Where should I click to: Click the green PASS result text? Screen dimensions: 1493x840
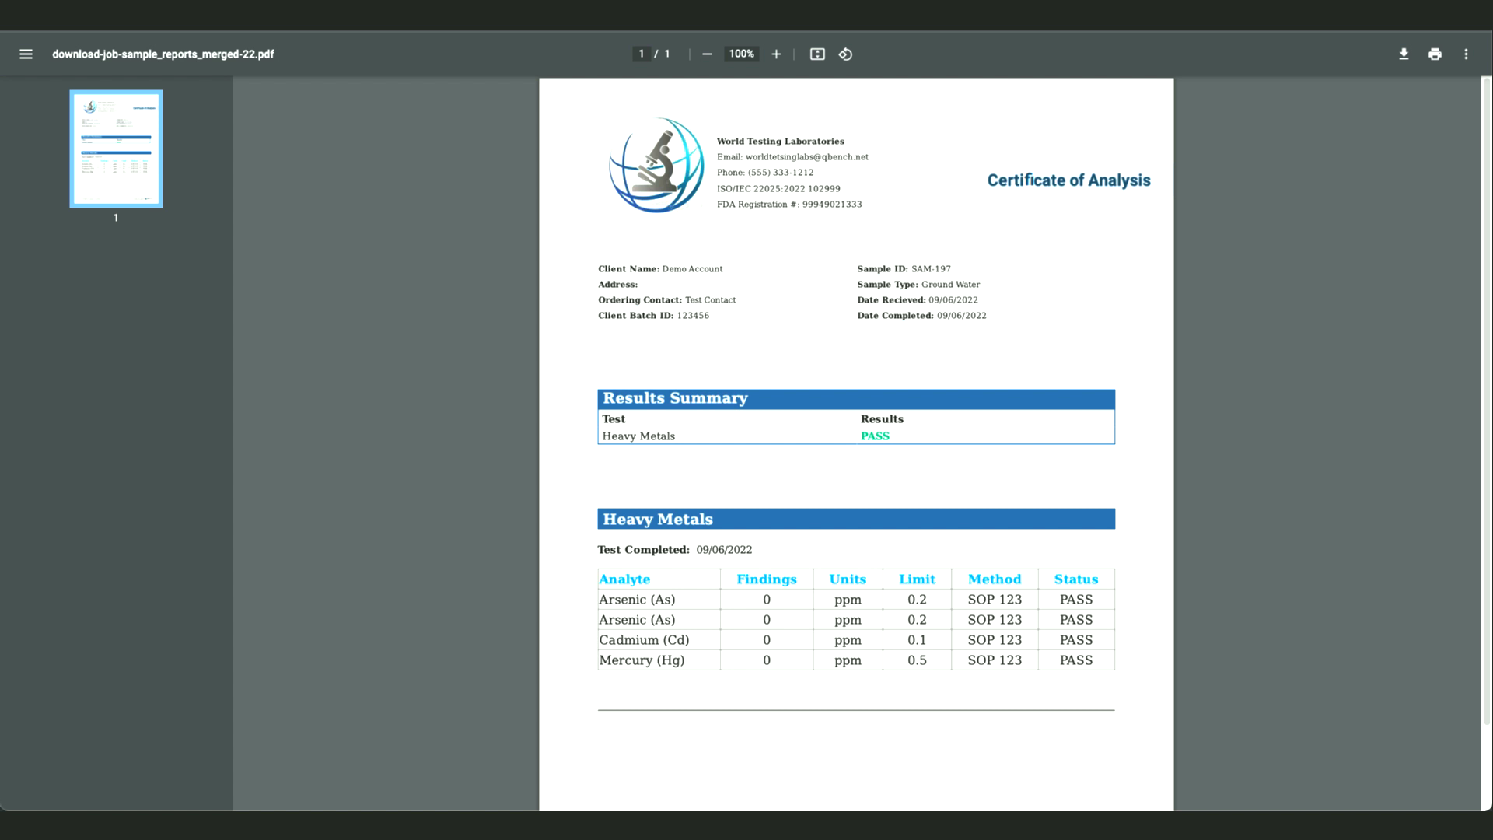875,436
